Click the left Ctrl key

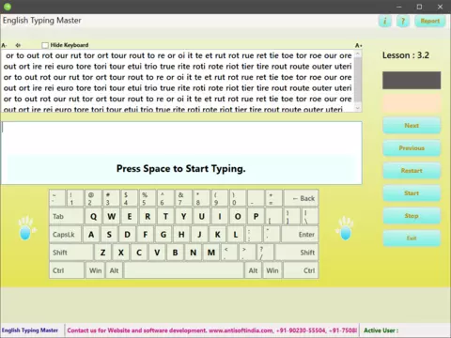pyautogui.click(x=67, y=270)
